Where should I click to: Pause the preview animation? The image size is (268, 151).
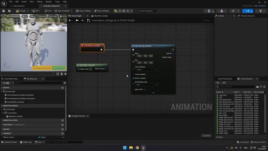pos(62,74)
